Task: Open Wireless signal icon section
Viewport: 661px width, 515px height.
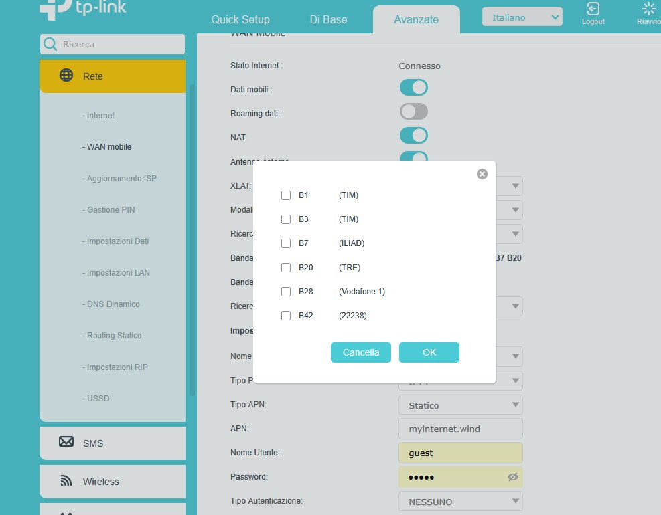Action: pos(66,481)
